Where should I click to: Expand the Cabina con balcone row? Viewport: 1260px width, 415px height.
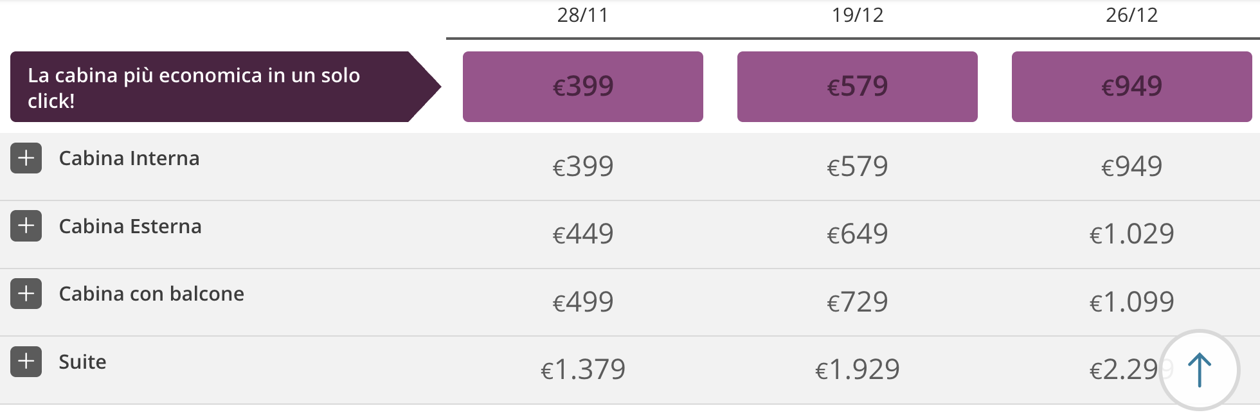[x=27, y=294]
